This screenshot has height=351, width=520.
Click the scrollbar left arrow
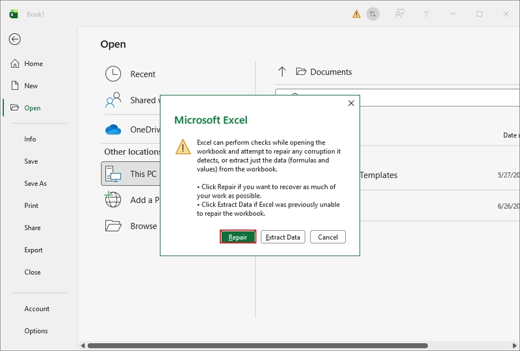pos(83,346)
